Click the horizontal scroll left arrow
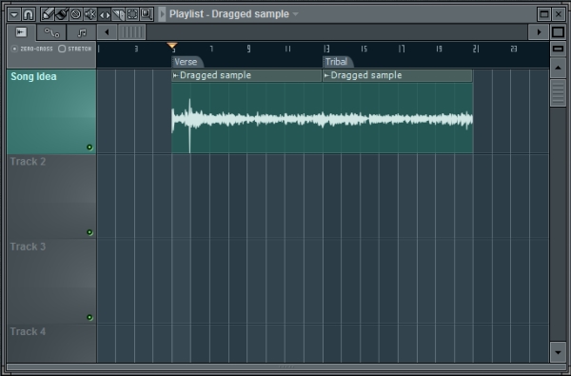 pyautogui.click(x=107, y=32)
